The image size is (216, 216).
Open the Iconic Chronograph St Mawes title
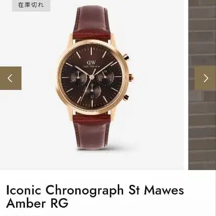(95, 190)
